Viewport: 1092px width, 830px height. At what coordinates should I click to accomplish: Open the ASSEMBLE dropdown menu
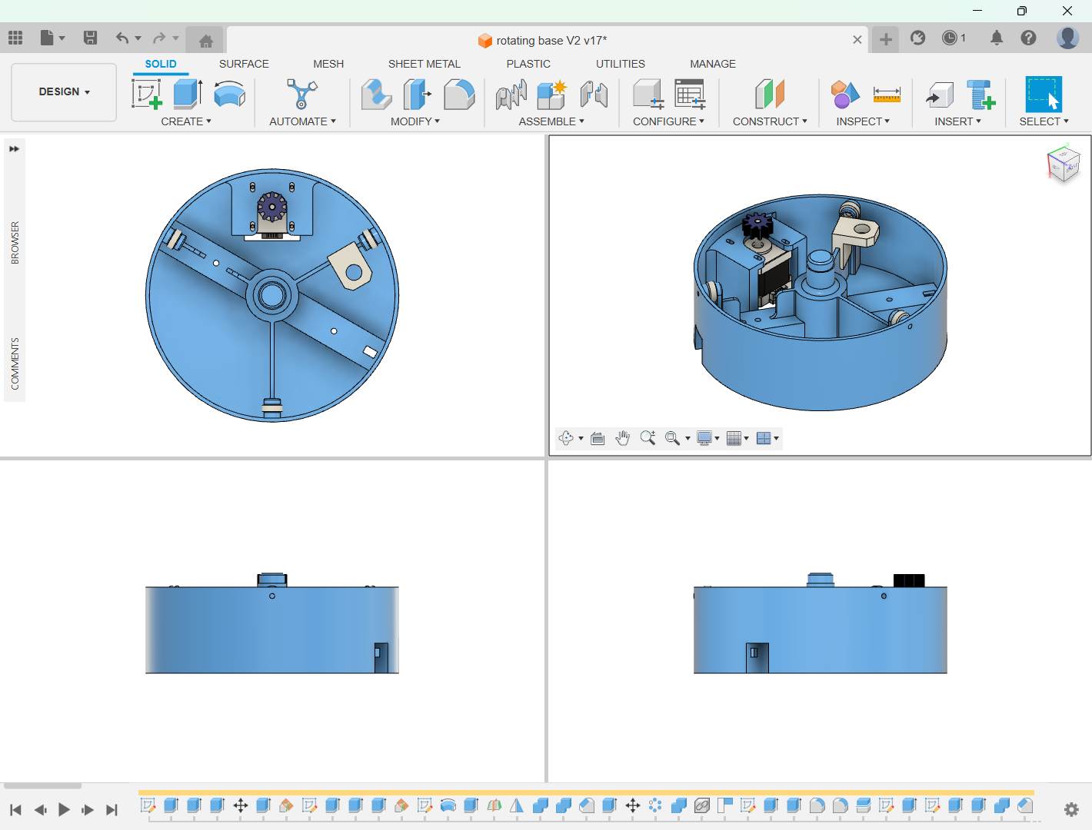(551, 121)
